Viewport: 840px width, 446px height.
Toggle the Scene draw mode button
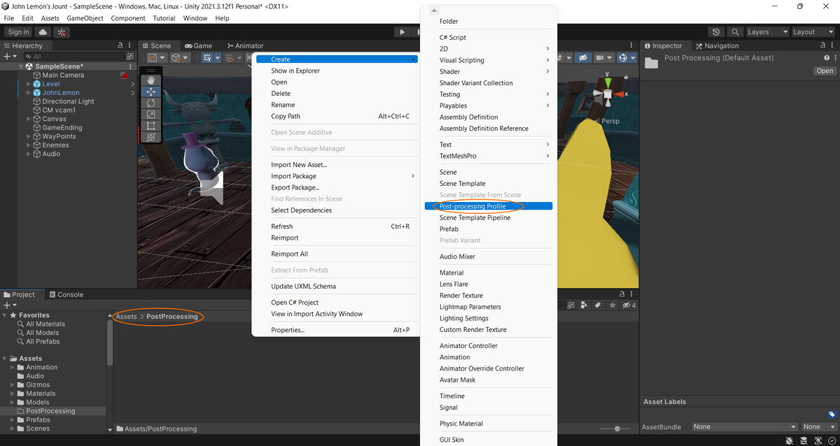156,57
